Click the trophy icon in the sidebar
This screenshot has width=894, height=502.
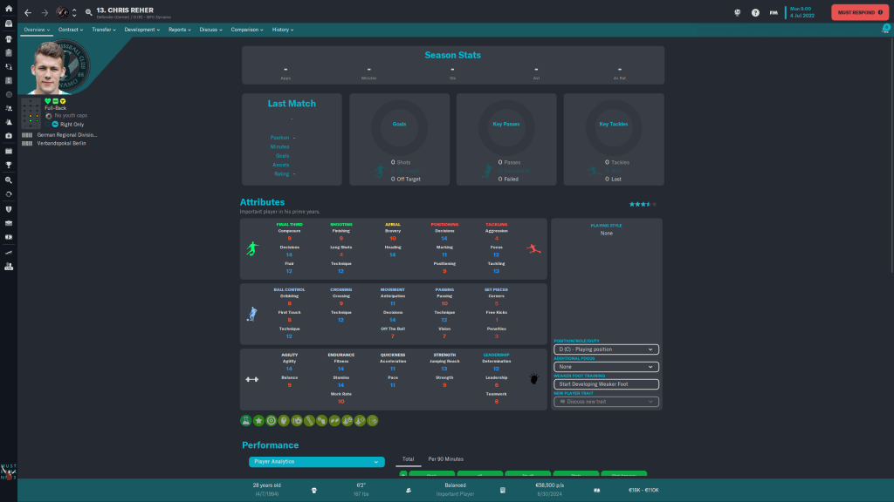9,164
